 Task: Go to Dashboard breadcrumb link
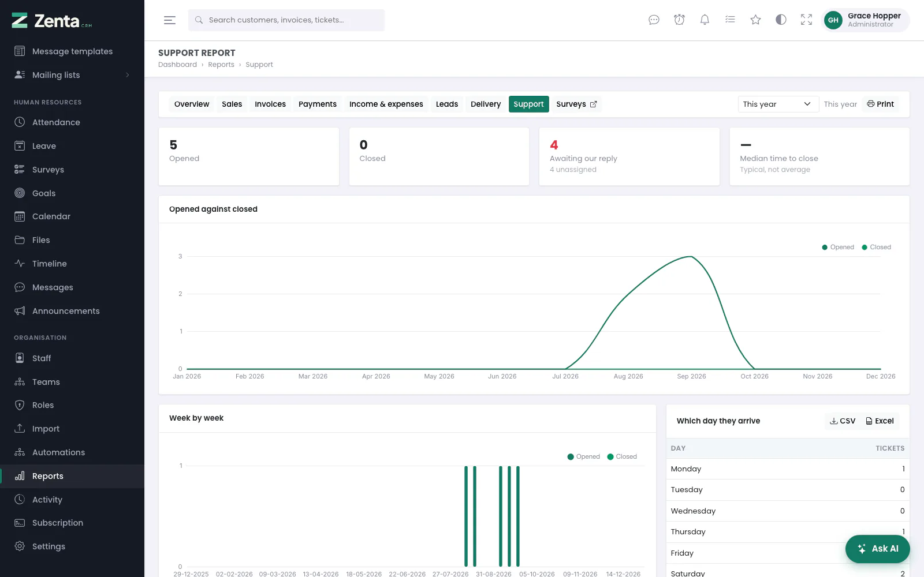click(x=177, y=65)
